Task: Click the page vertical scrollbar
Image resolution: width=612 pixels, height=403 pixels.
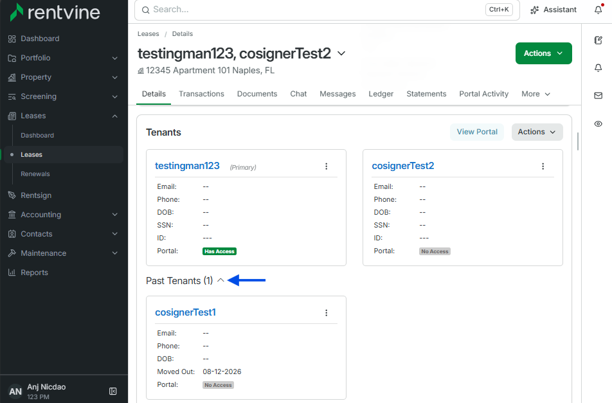Action: point(578,141)
